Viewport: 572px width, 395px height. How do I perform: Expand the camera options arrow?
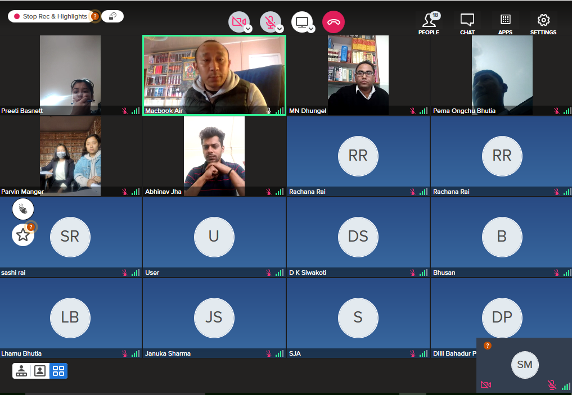tap(248, 29)
